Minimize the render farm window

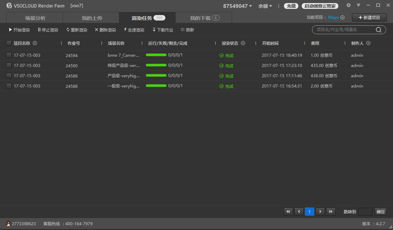tap(368, 5)
